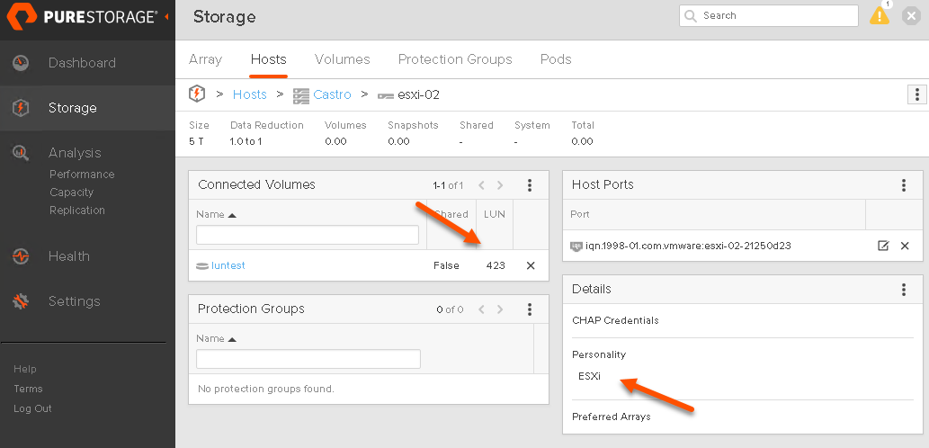The width and height of the screenshot is (929, 448).
Task: Click the LUN column header
Action: pyautogui.click(x=495, y=214)
